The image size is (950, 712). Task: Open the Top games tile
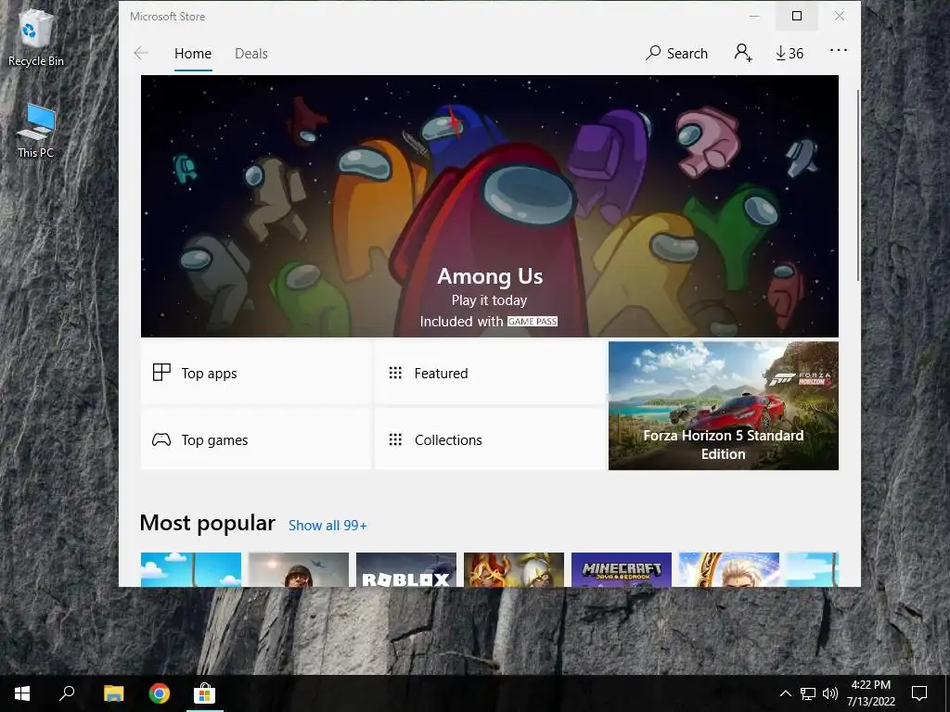click(x=256, y=439)
